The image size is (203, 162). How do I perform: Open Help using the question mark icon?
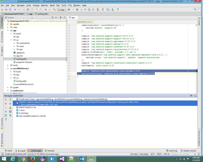117,10
